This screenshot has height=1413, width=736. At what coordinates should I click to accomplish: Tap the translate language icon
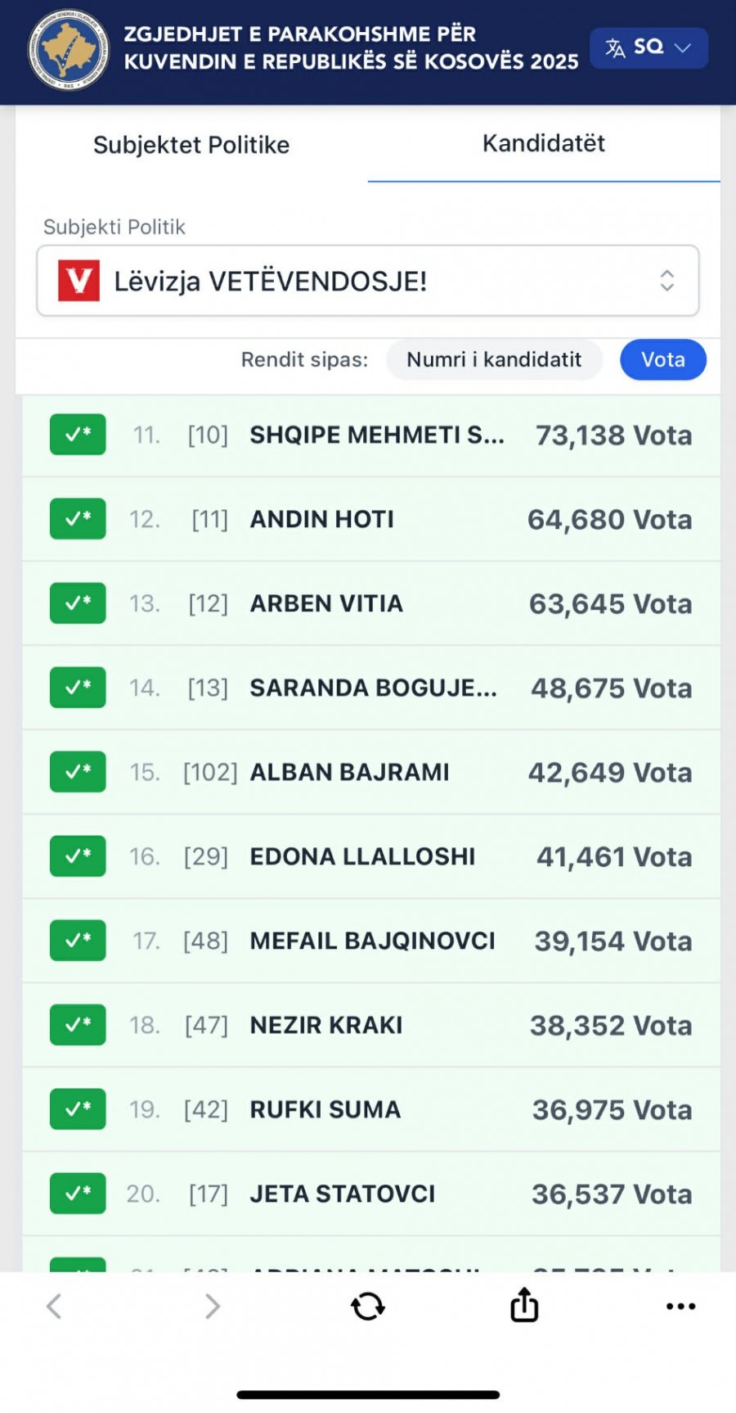615,47
